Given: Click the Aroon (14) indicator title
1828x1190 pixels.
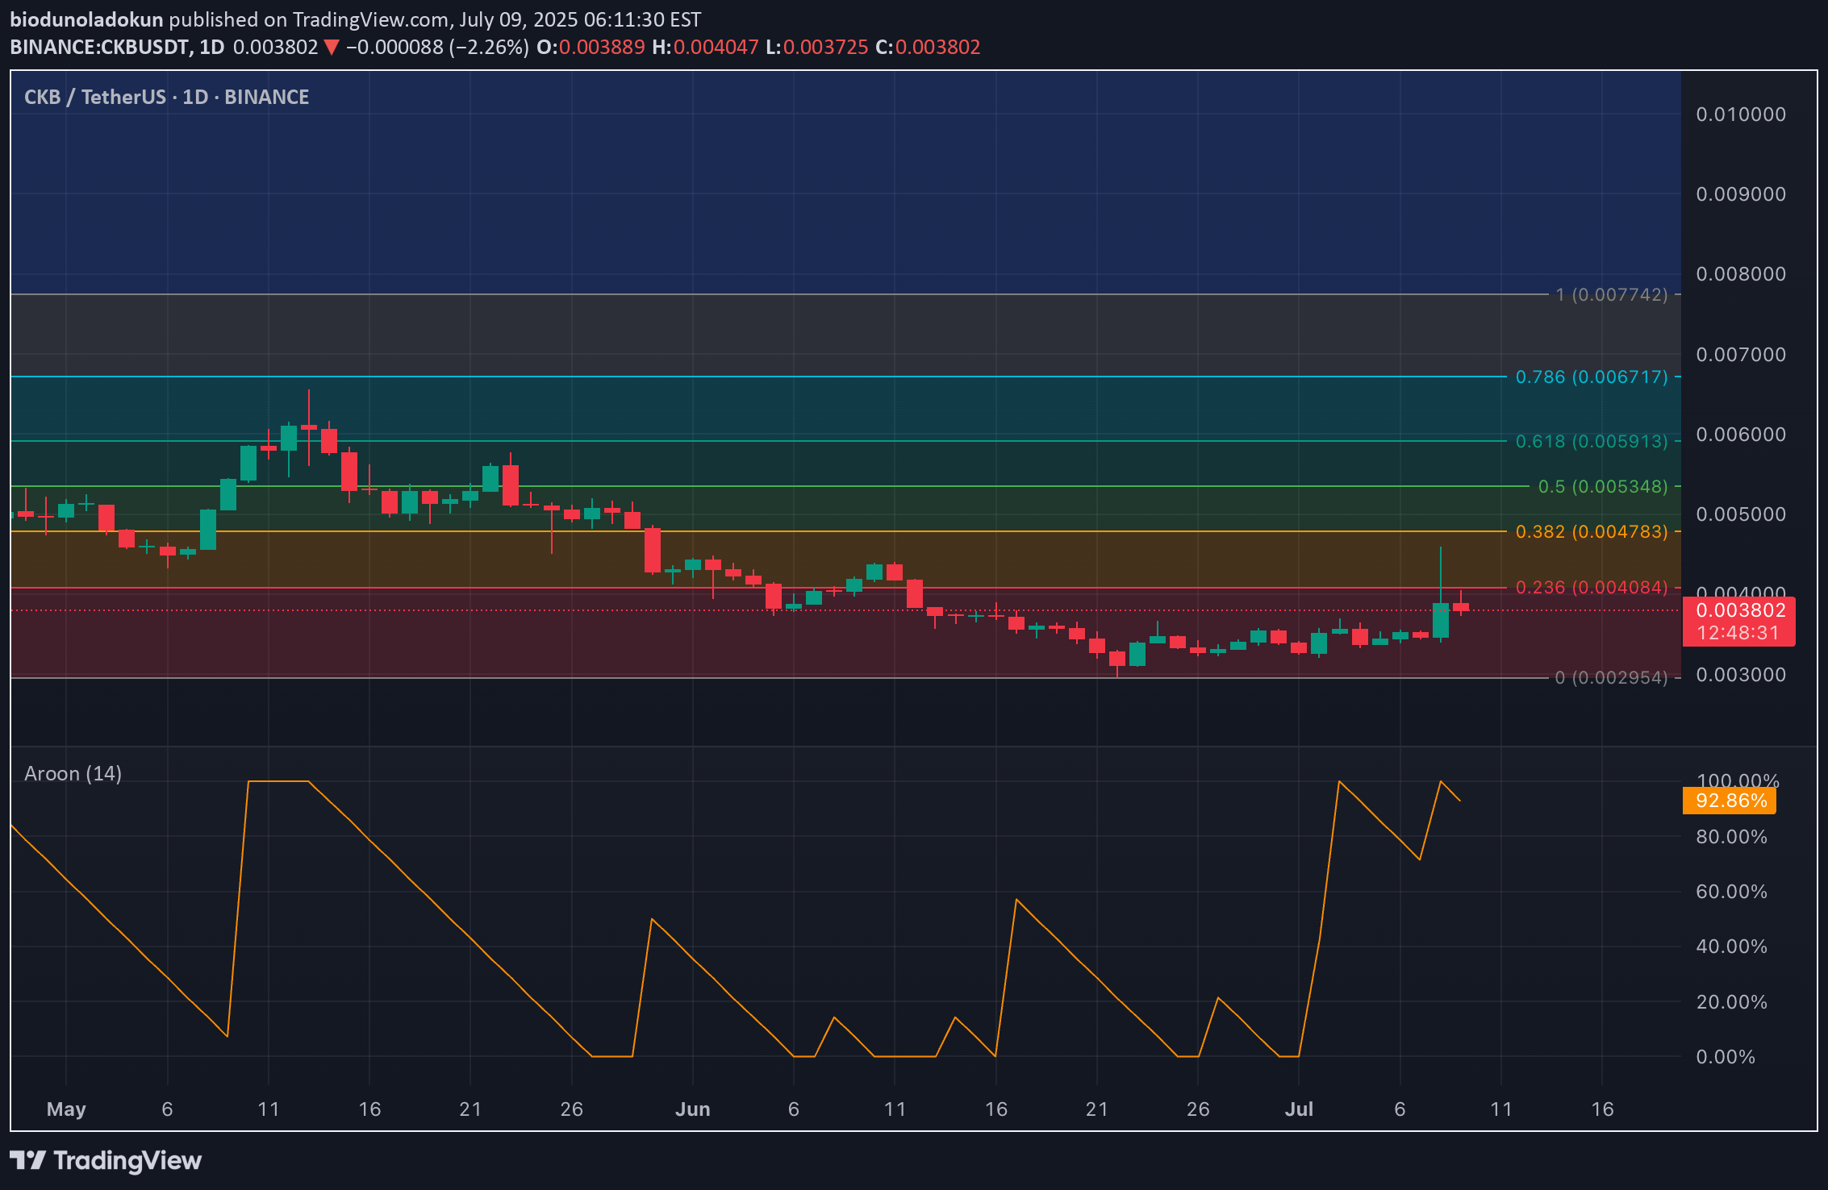Looking at the screenshot, I should coord(73,774).
